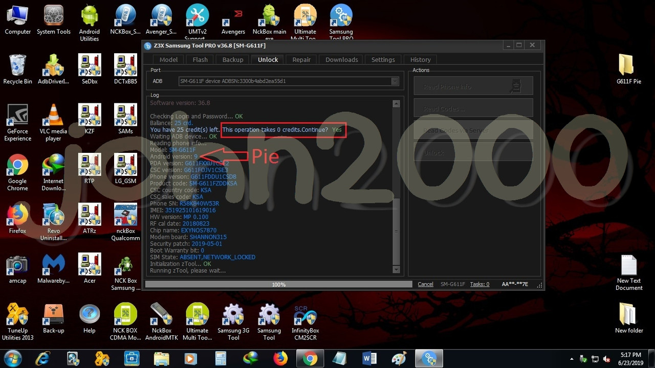This screenshot has height=368, width=655.
Task: Open the Windows Start menu
Action: point(12,358)
